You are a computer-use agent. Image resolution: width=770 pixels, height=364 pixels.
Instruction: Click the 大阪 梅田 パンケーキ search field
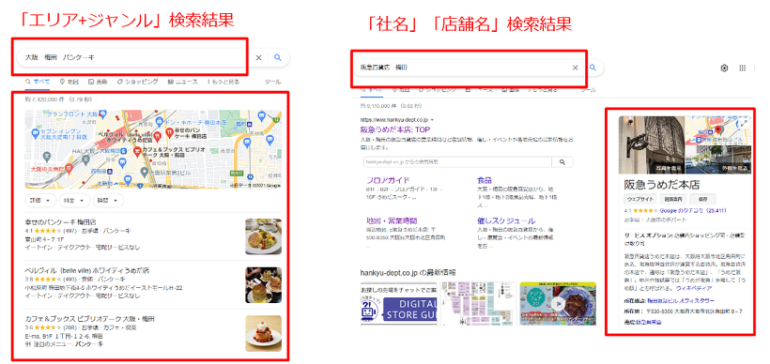point(134,57)
